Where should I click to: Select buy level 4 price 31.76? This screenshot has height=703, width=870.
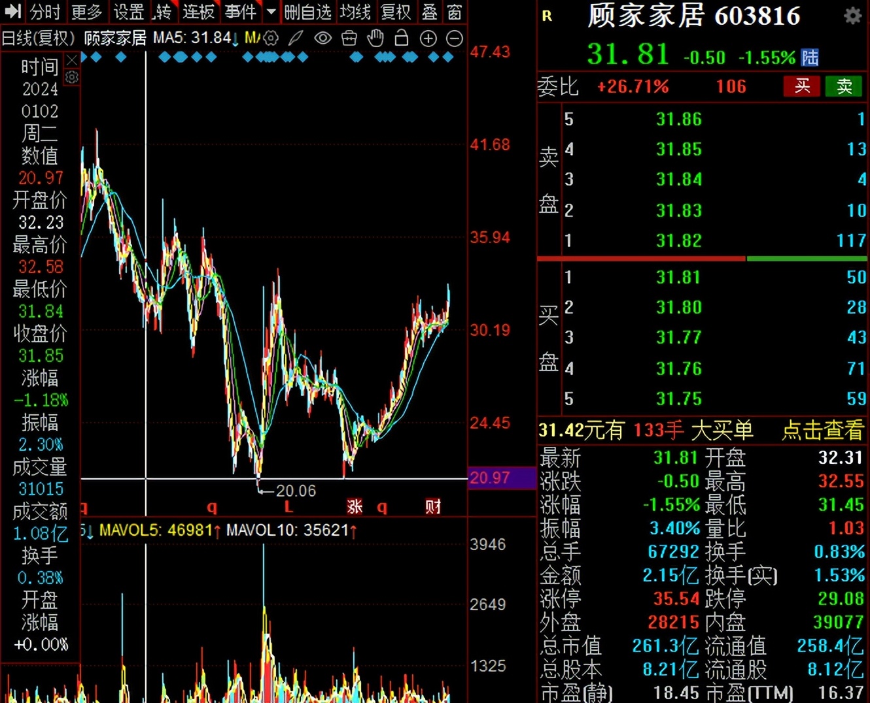point(679,368)
